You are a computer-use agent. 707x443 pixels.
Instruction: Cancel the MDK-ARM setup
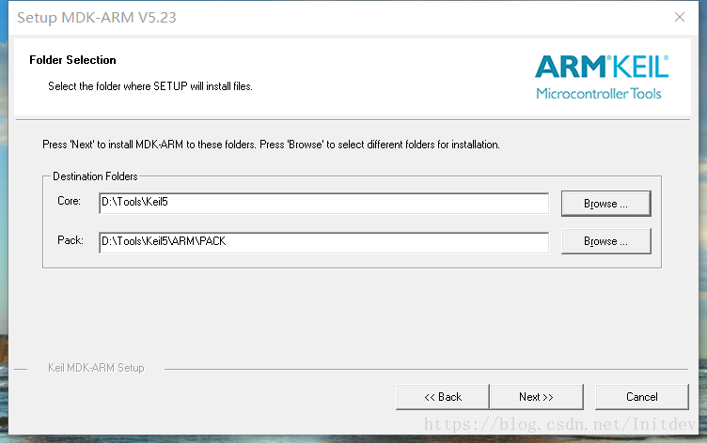coord(641,397)
